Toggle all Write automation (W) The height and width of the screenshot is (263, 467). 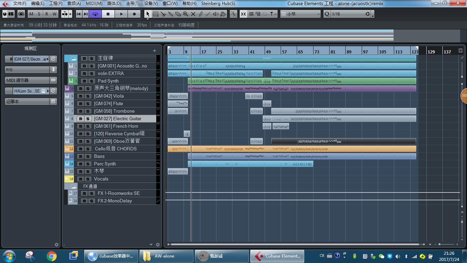[54, 14]
